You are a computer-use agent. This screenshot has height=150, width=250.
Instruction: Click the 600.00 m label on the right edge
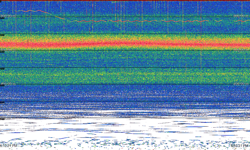click(x=241, y=49)
